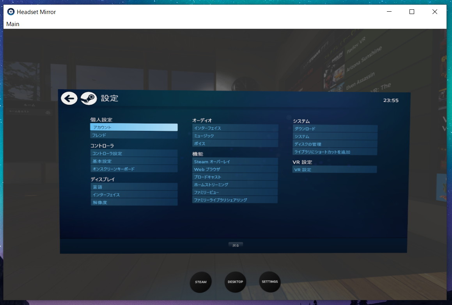Click the 23:55 clock display

(x=391, y=100)
